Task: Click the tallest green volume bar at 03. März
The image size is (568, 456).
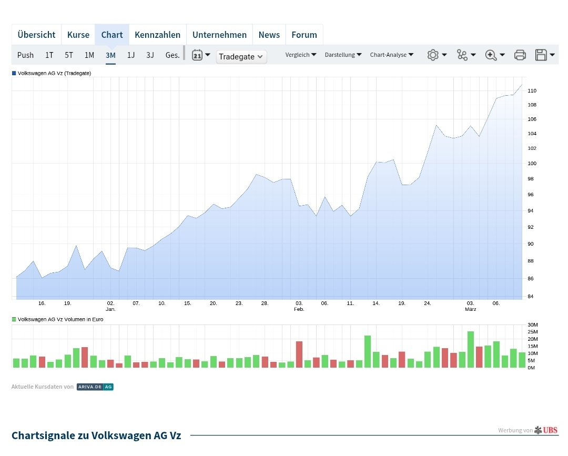Action: 471,350
